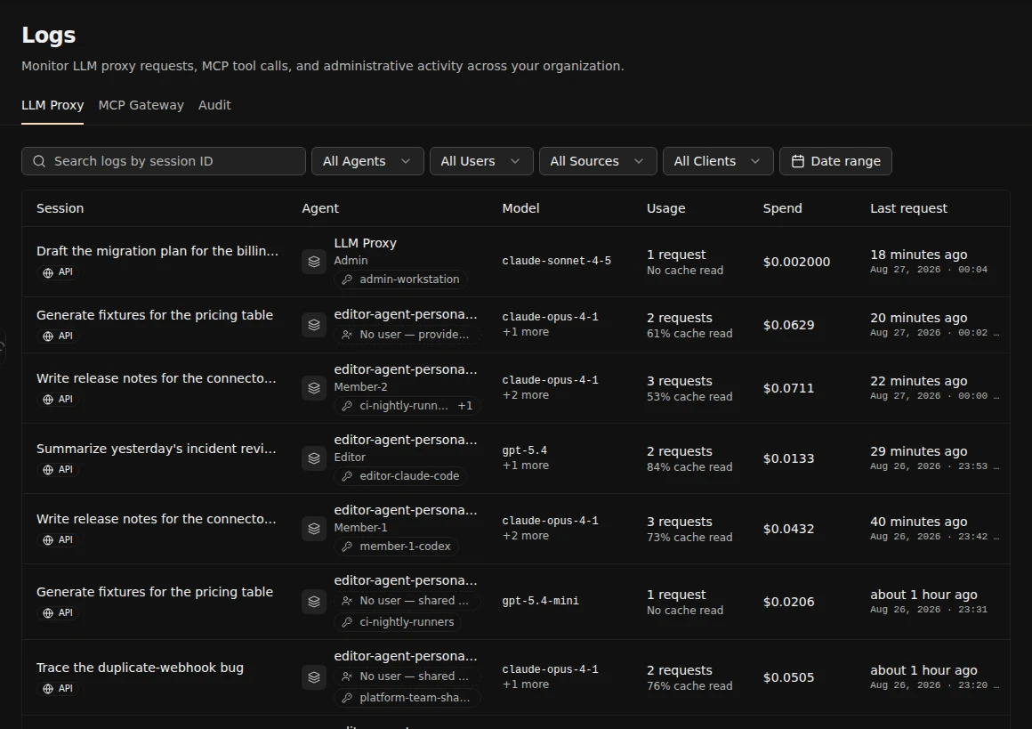Click key icon beside ci-nightly-runn... +1
The width and height of the screenshot is (1032, 729).
click(x=347, y=406)
